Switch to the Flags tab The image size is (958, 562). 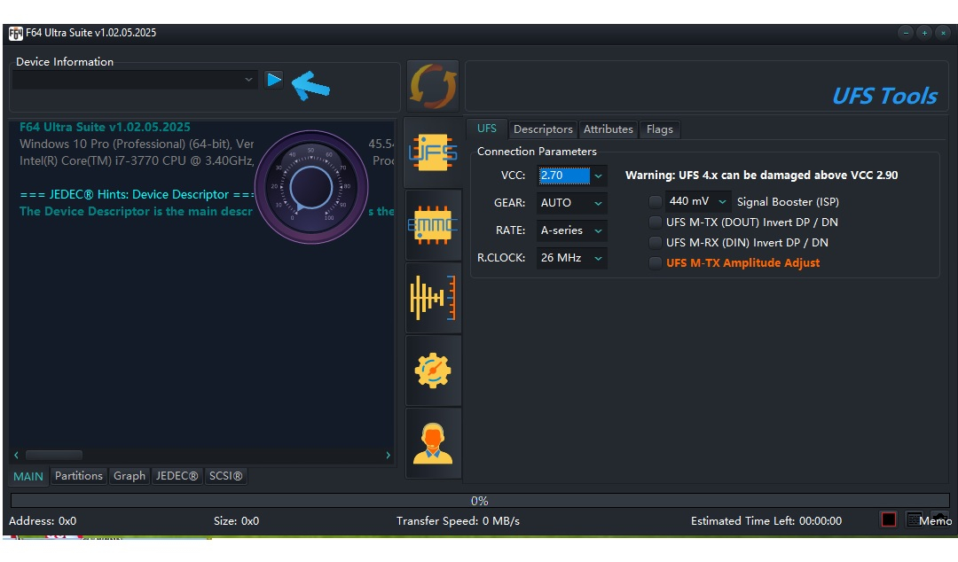(x=660, y=129)
